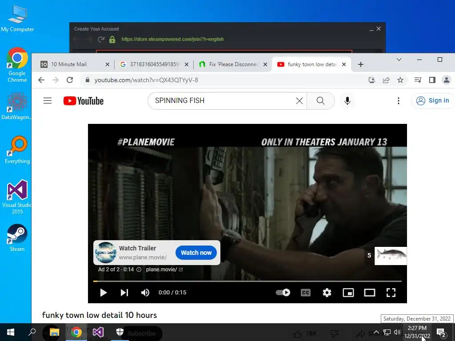The width and height of the screenshot is (455, 341).
Task: Reload the YouTube page
Action: [x=70, y=80]
